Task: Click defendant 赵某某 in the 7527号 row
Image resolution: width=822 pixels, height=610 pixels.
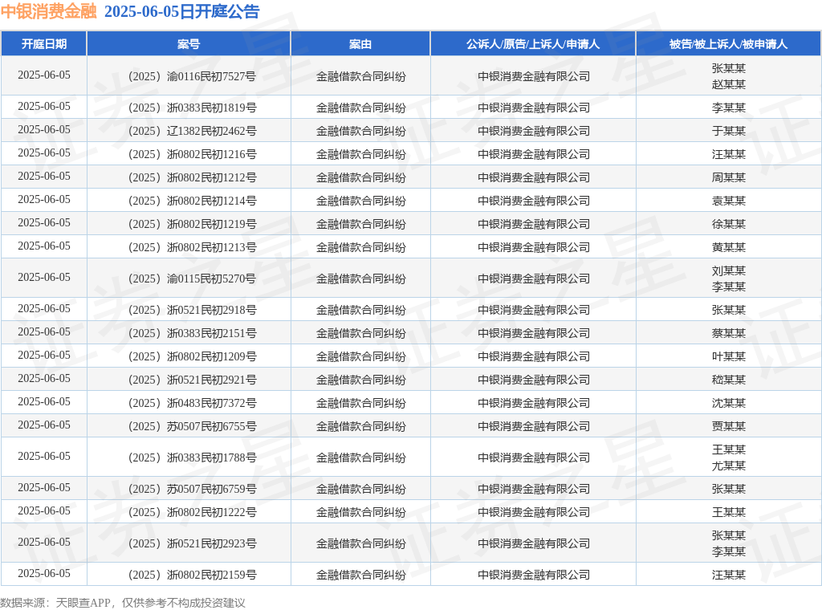Action: click(x=729, y=84)
